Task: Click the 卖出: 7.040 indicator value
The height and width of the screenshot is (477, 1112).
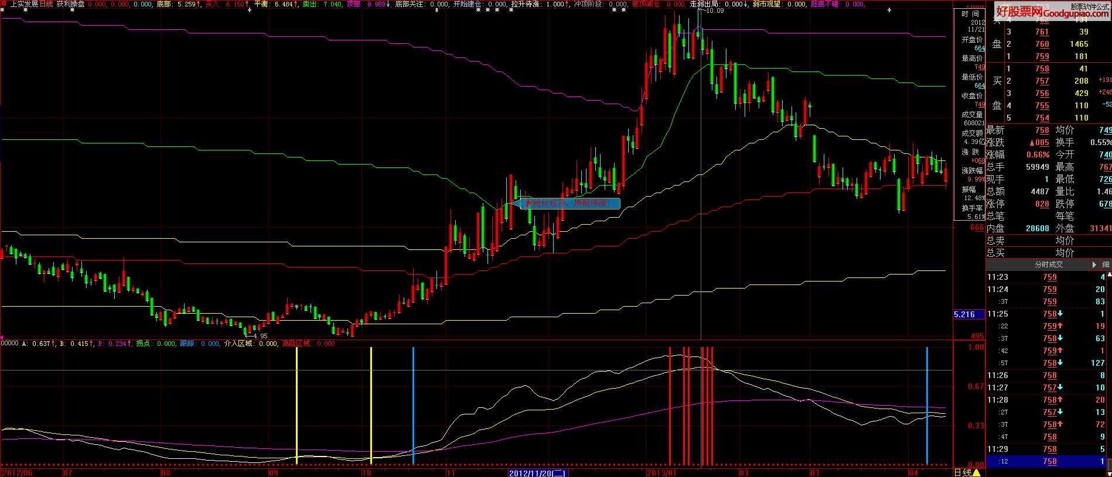Action: tap(322, 4)
